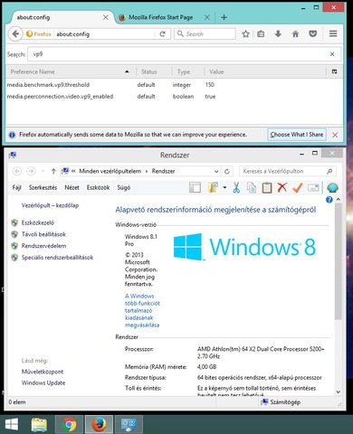Refresh the Rendszer address bar
Image resolution: width=353 pixels, height=434 pixels.
pyautogui.click(x=227, y=172)
